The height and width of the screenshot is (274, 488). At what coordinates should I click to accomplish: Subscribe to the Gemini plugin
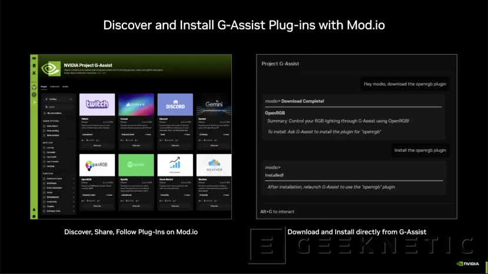(214, 146)
